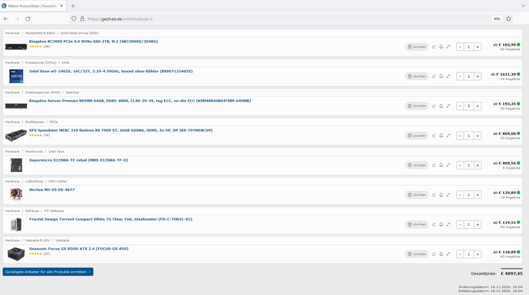Open Mainboards breadcrumb category

pyautogui.click(x=34, y=152)
